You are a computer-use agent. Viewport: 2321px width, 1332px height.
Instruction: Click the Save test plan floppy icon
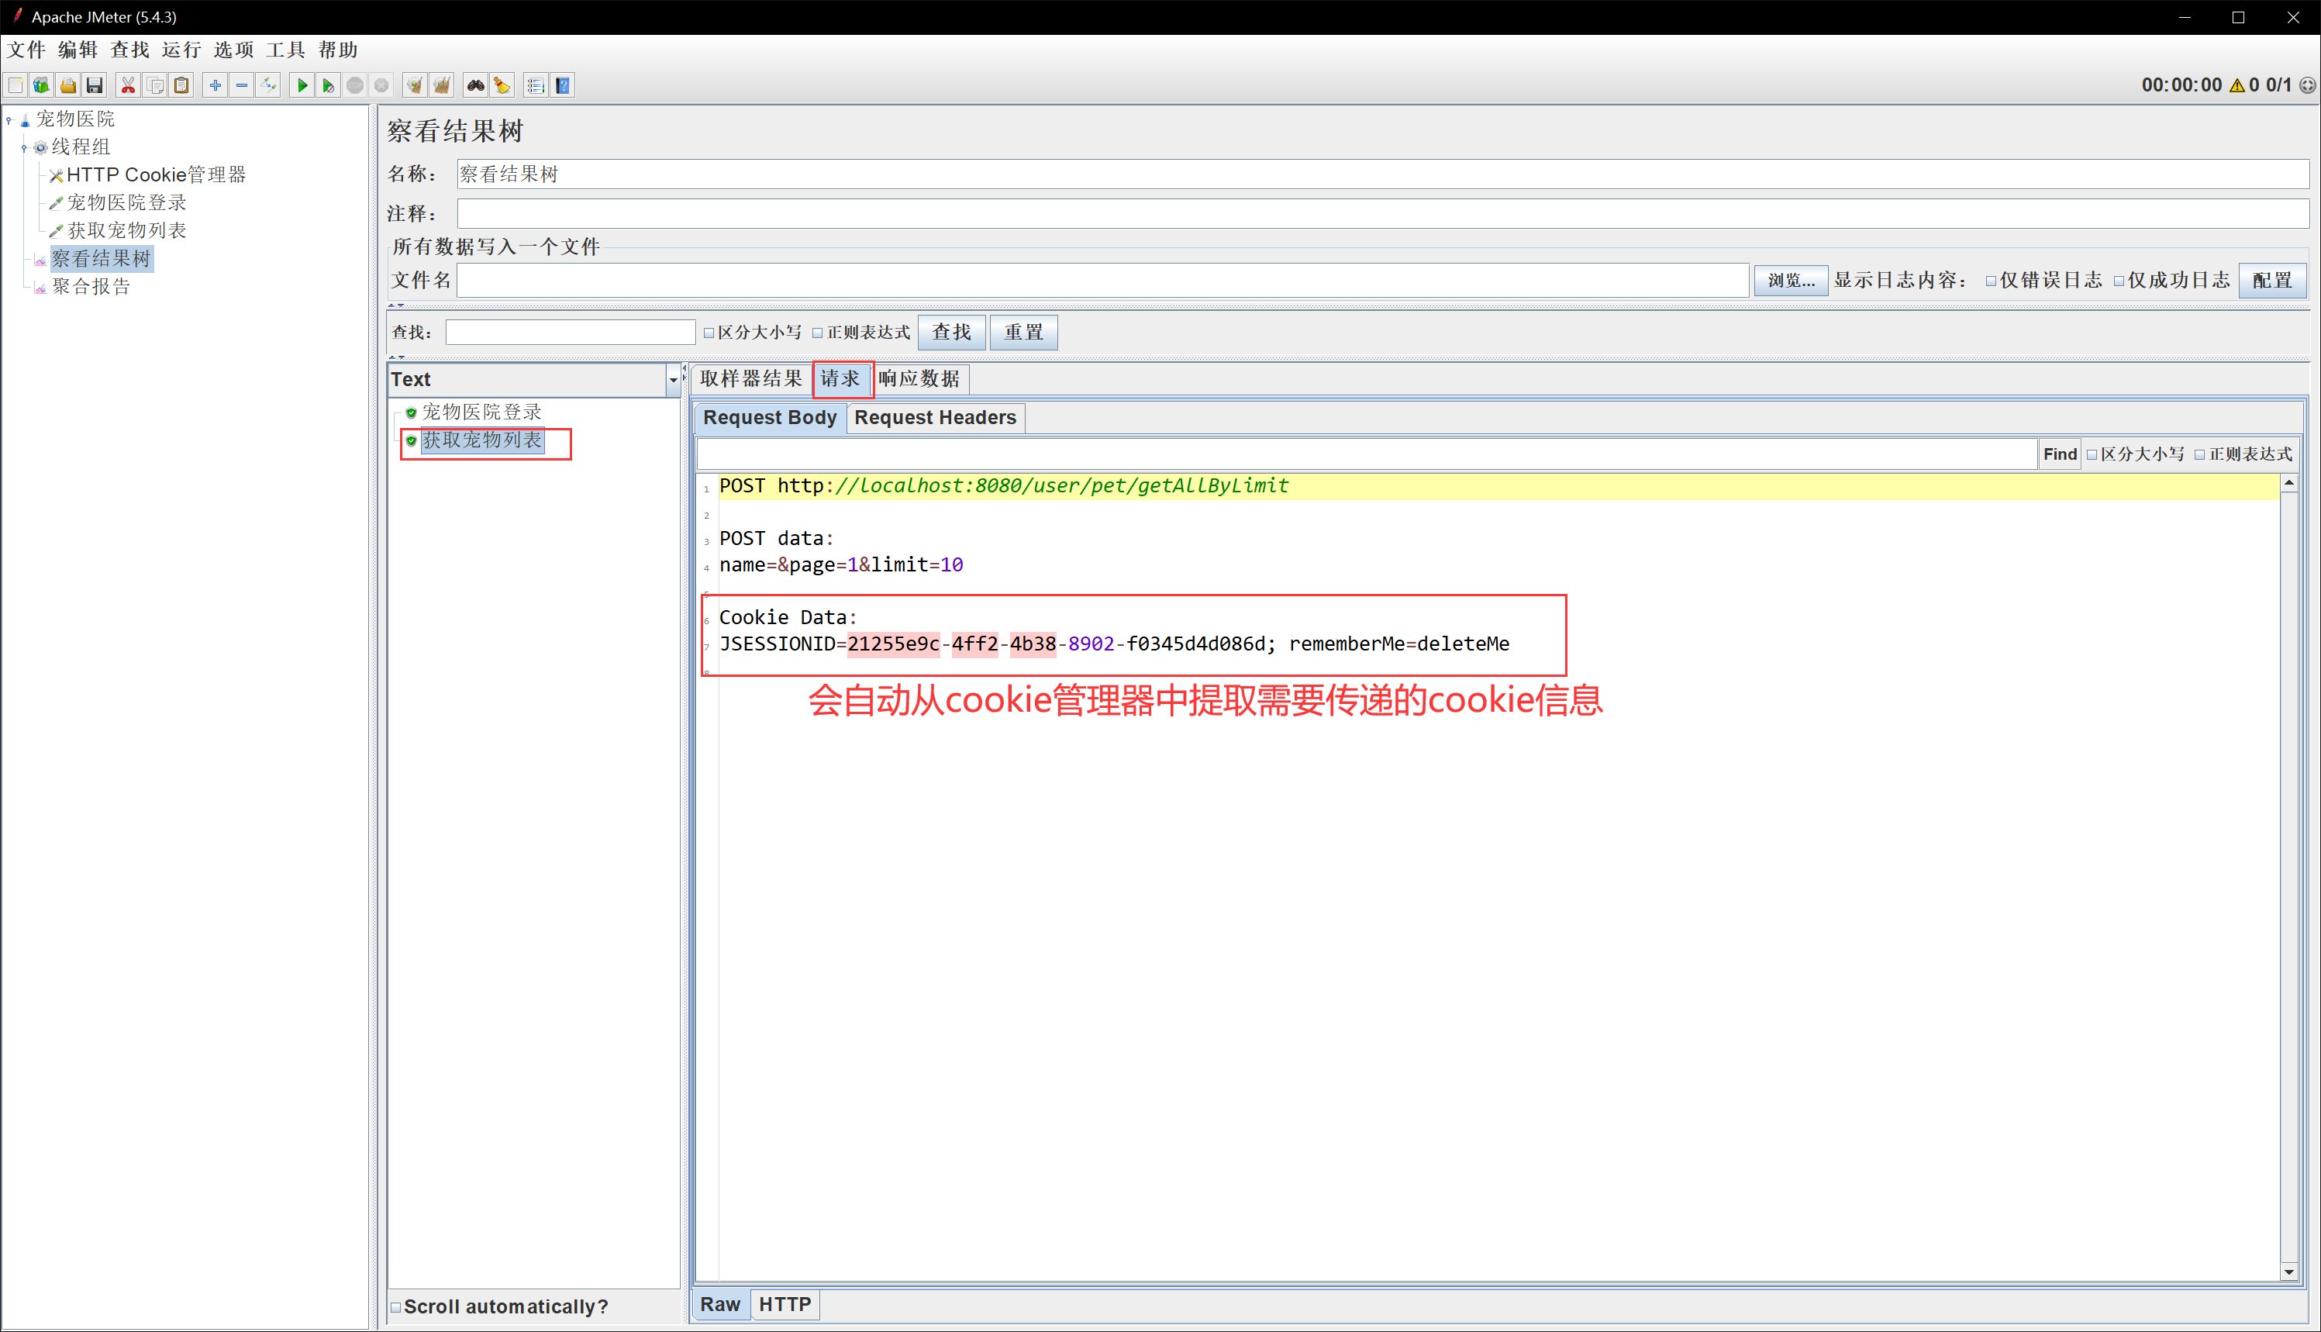coord(95,85)
